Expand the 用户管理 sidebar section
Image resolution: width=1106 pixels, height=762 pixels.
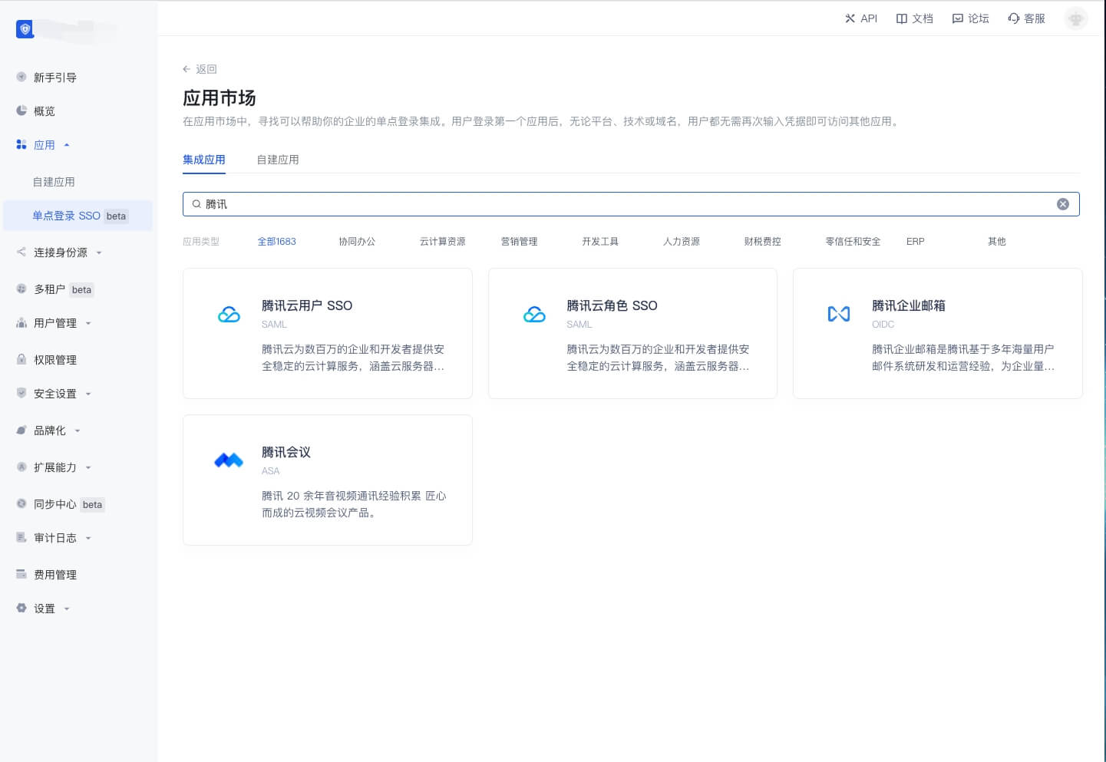[x=55, y=323]
